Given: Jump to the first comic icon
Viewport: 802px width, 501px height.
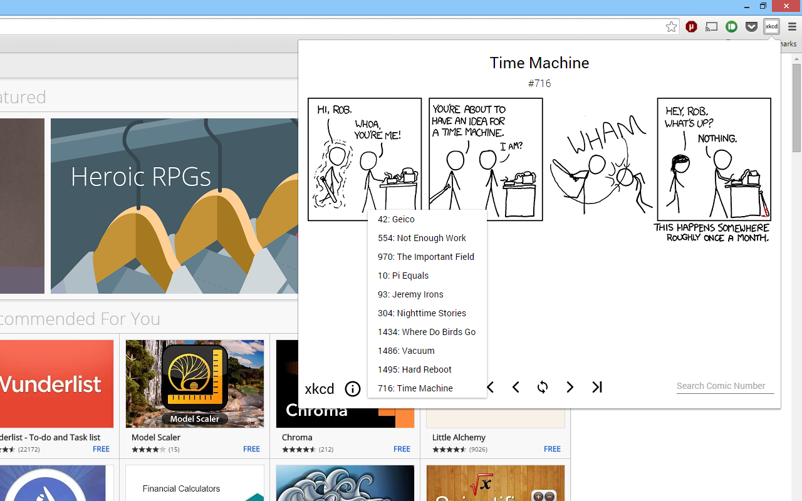Looking at the screenshot, I should 491,388.
